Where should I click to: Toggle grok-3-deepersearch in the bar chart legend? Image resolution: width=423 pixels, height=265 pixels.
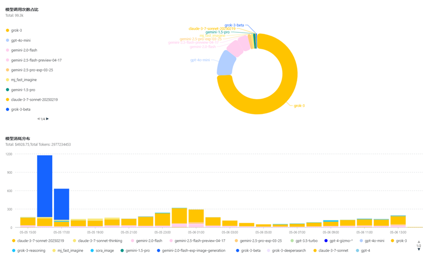click(286, 251)
